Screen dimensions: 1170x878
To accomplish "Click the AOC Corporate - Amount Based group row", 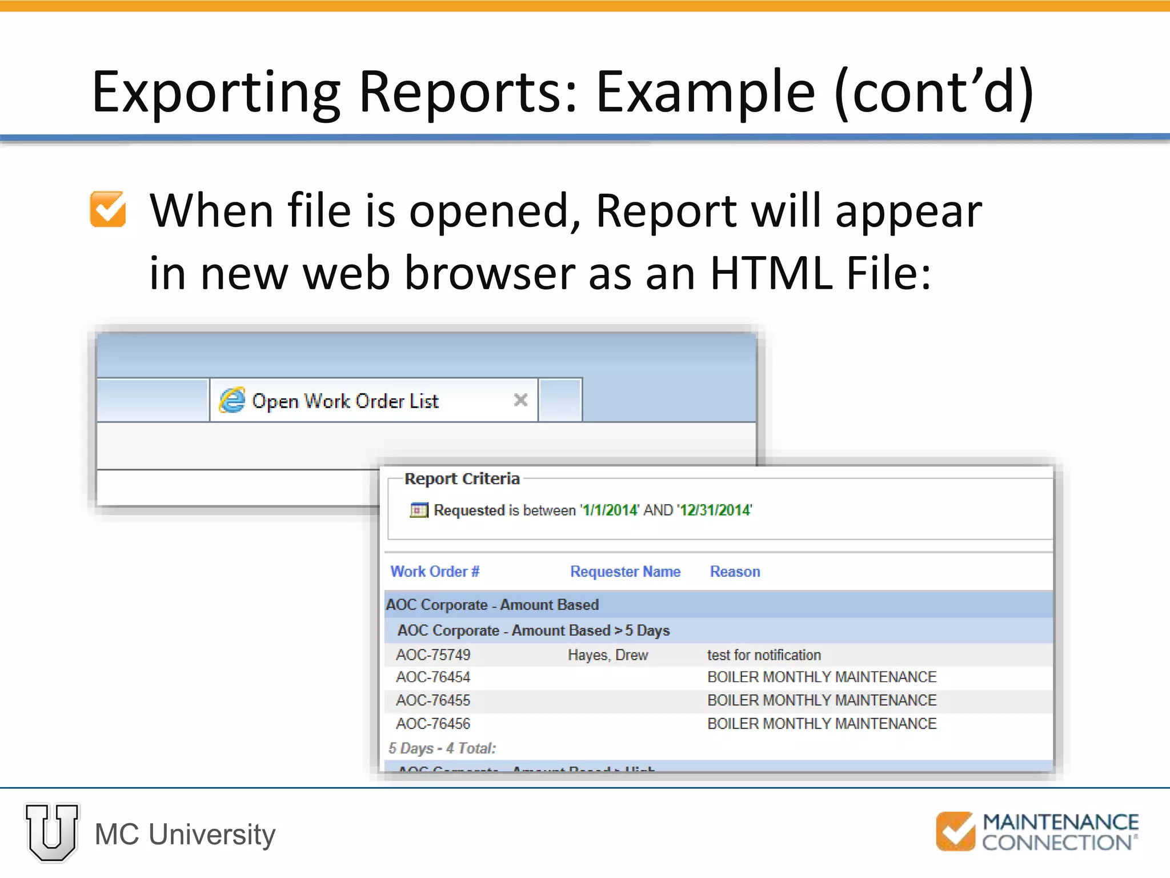I will click(x=719, y=605).
